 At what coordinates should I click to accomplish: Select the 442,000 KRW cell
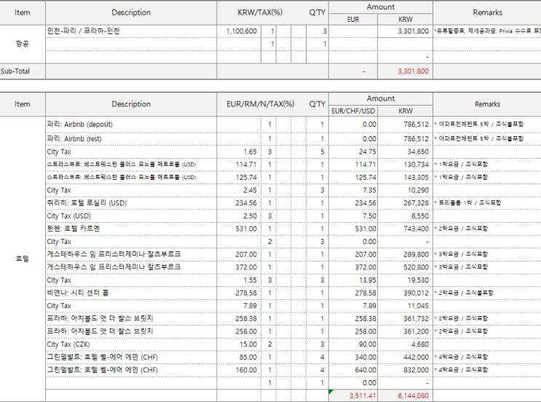click(405, 357)
